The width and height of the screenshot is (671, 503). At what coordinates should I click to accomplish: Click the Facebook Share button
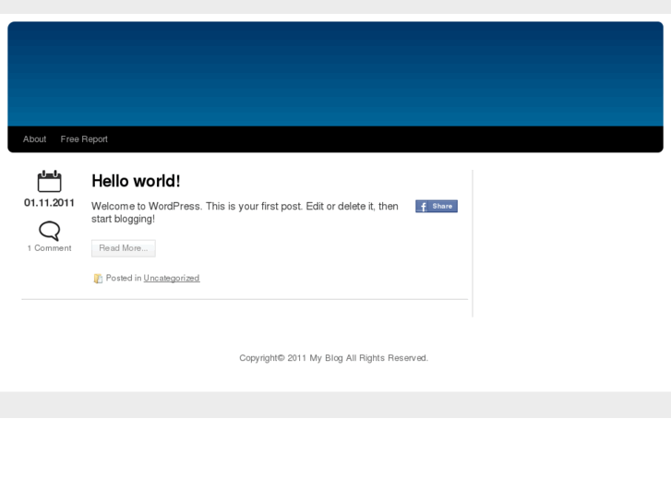437,207
